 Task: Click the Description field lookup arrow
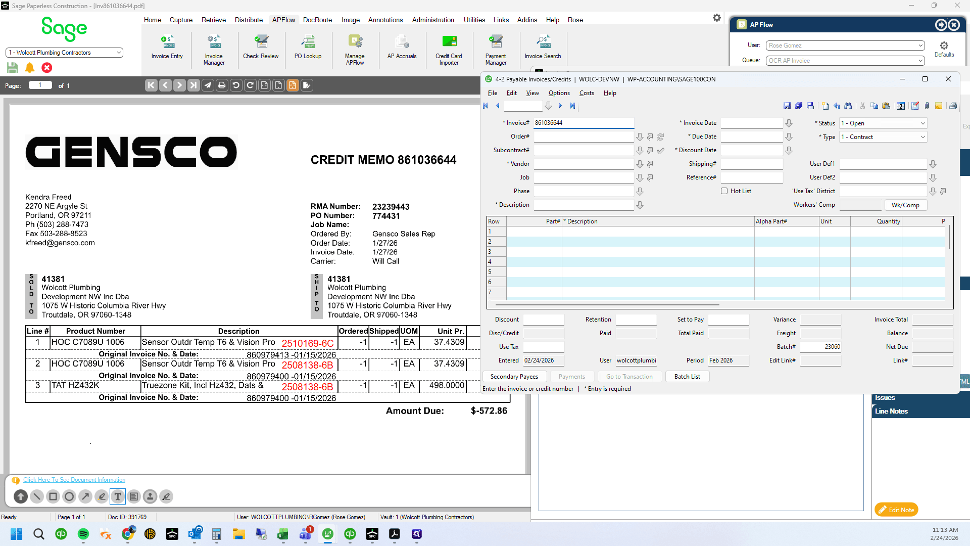click(640, 205)
